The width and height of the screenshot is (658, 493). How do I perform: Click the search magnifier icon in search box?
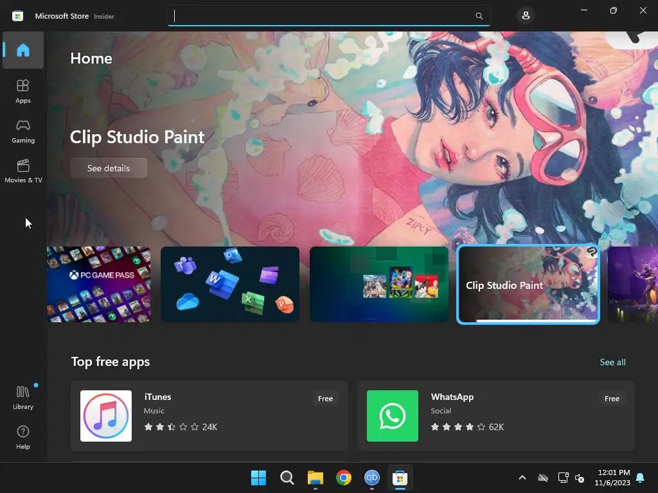(479, 16)
